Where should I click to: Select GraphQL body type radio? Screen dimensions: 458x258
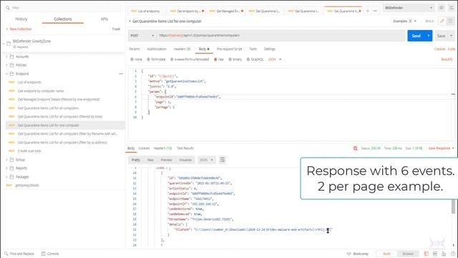click(248, 59)
